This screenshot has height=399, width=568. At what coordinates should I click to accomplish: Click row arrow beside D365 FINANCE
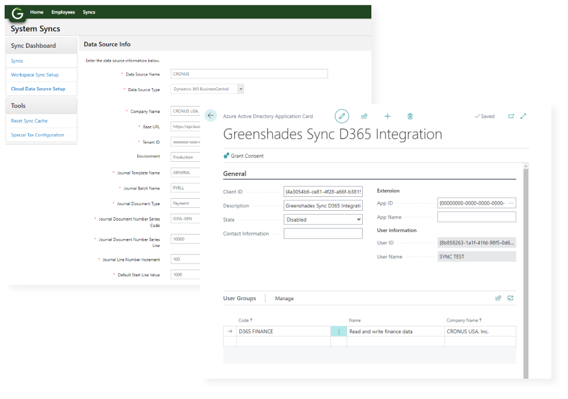click(x=230, y=332)
